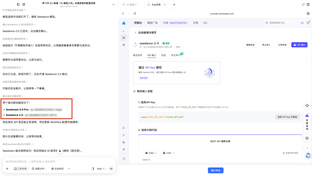The height and width of the screenshot is (176, 312).
Task: Open the key icon in the console sidebar
Action: (x=124, y=135)
